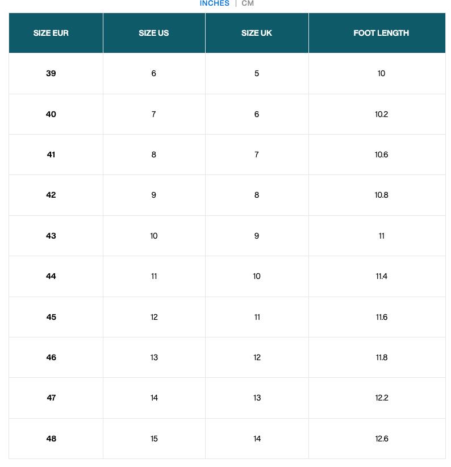Click foot length value 10.6
This screenshot has width=451, height=467.
tap(381, 155)
